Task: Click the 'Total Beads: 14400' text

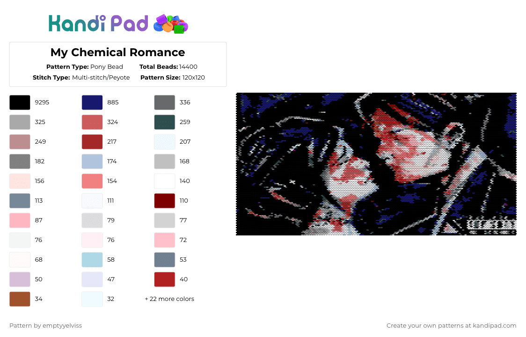Action: click(x=168, y=67)
